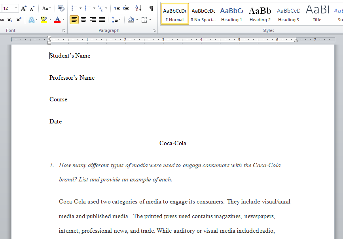Toggle Align Text Right

93,20
